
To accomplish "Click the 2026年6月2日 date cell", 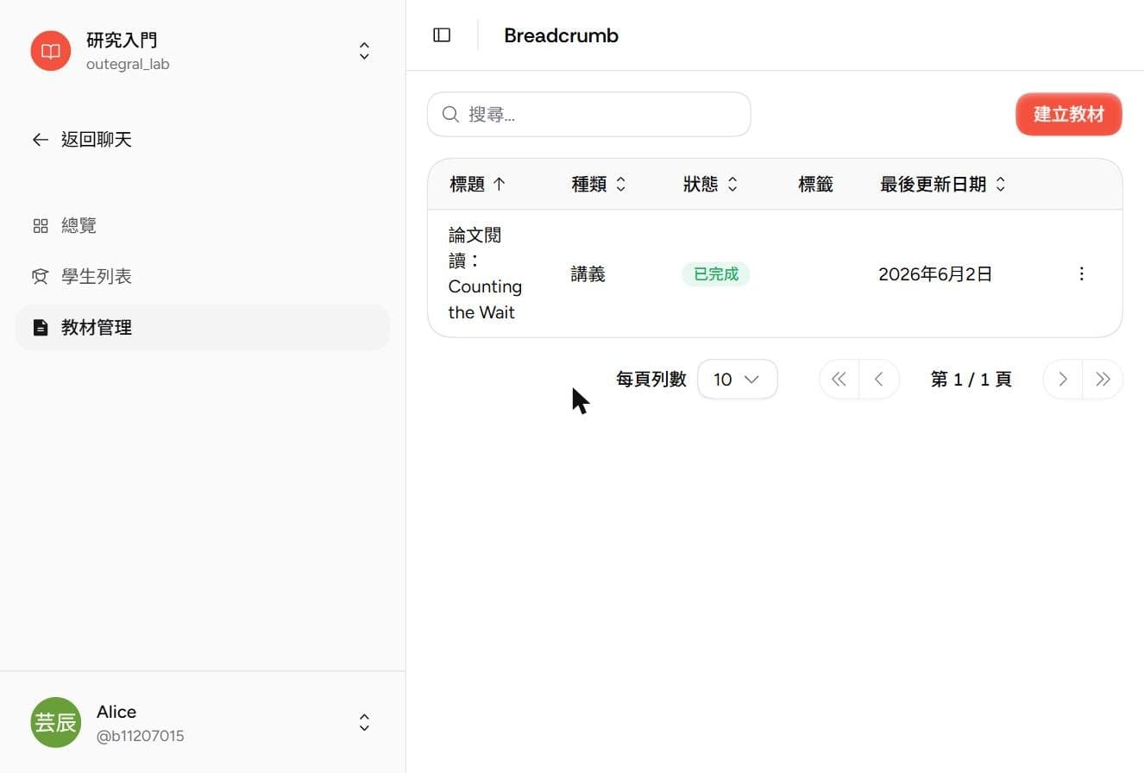I will (x=935, y=274).
